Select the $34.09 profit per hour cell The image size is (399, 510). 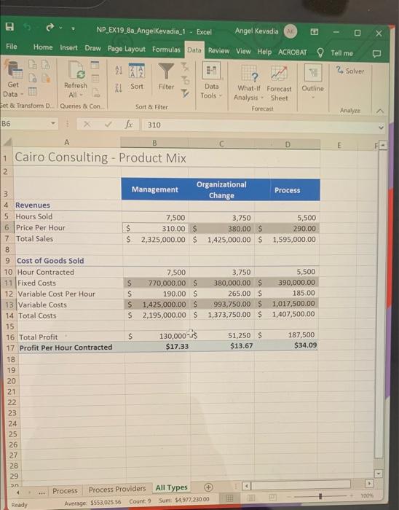pyautogui.click(x=286, y=345)
